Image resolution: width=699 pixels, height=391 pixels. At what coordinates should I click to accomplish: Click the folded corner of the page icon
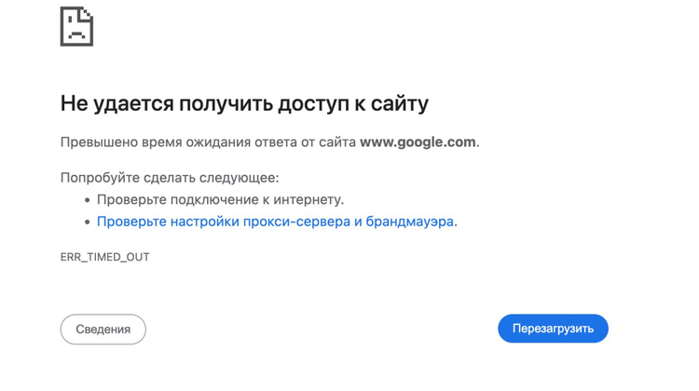[87, 13]
